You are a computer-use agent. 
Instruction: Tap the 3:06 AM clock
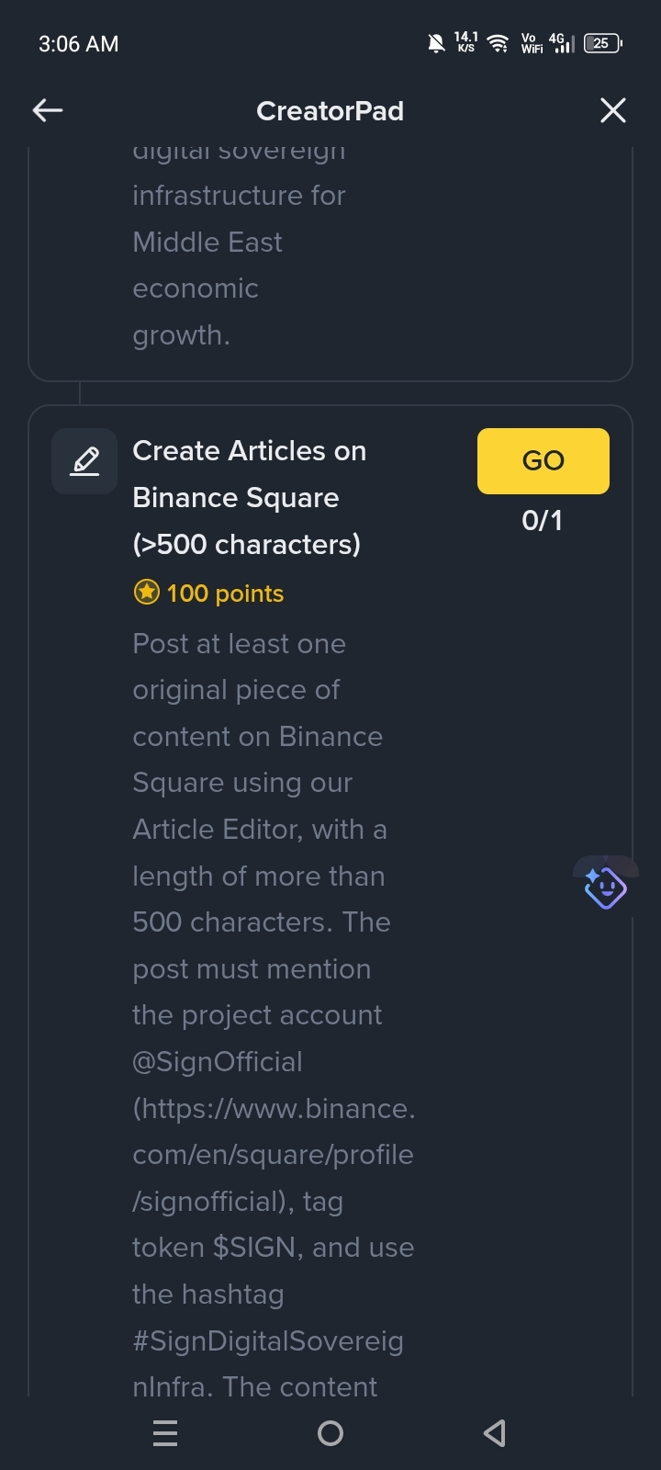point(79,44)
